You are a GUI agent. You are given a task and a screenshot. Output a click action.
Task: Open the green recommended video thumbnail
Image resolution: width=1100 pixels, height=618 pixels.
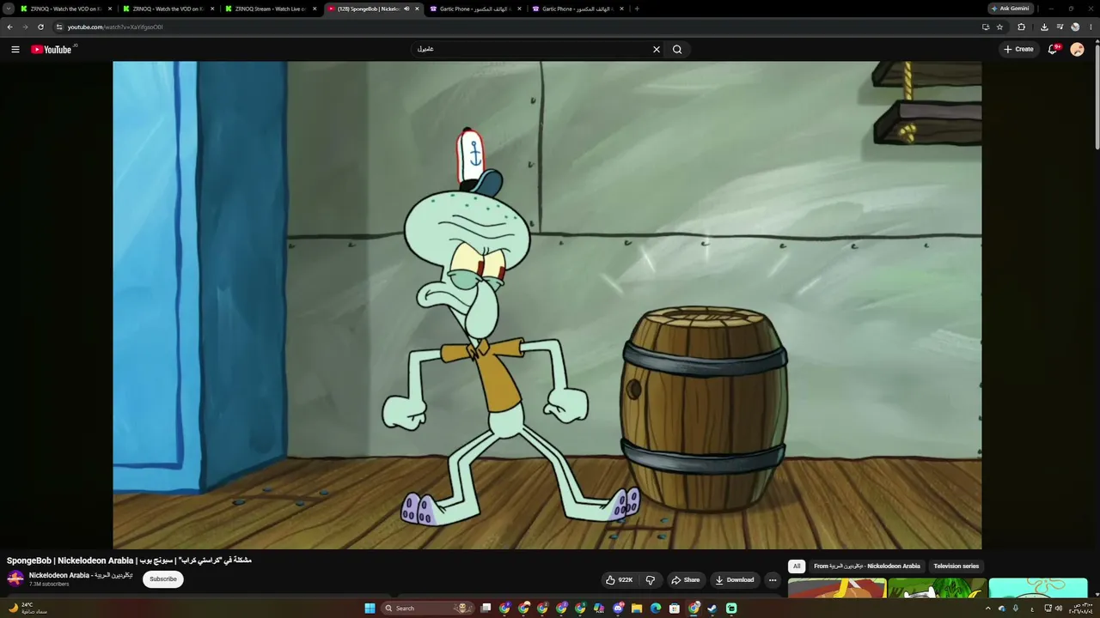[938, 589]
